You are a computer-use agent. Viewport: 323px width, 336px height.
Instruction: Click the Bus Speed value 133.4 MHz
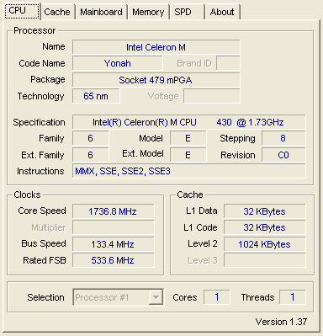(x=114, y=244)
